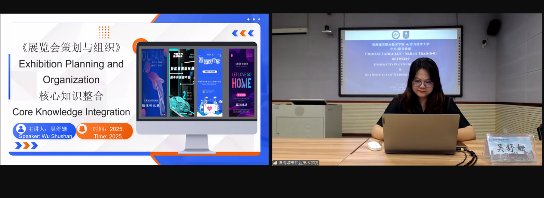Click the 吴舒姗 desk name plate in video
The height and width of the screenshot is (198, 544).
(x=511, y=149)
